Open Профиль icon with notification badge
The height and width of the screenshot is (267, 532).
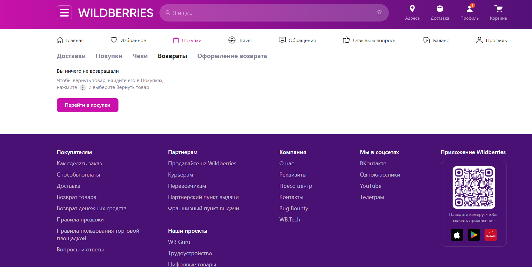point(469,13)
